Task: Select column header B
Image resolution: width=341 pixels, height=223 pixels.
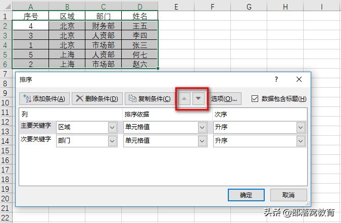Action: click(x=67, y=7)
